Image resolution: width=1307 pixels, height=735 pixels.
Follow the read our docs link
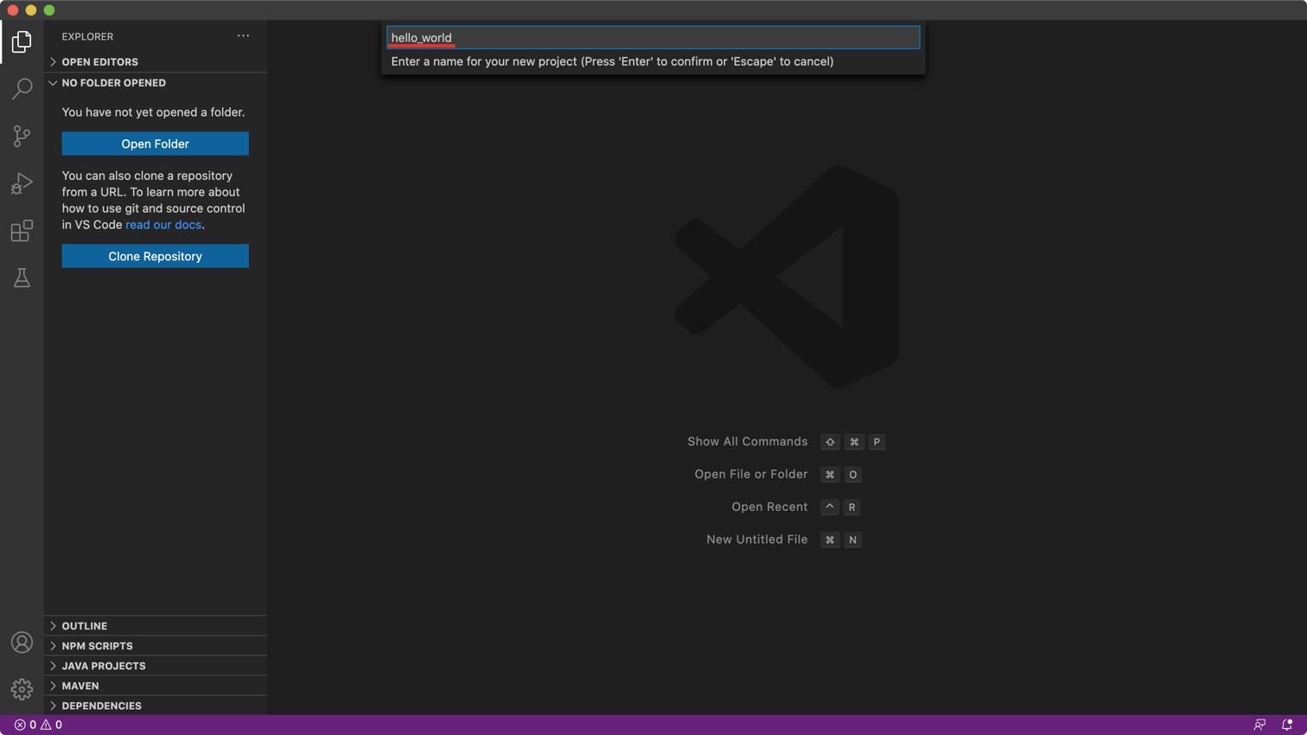click(163, 225)
